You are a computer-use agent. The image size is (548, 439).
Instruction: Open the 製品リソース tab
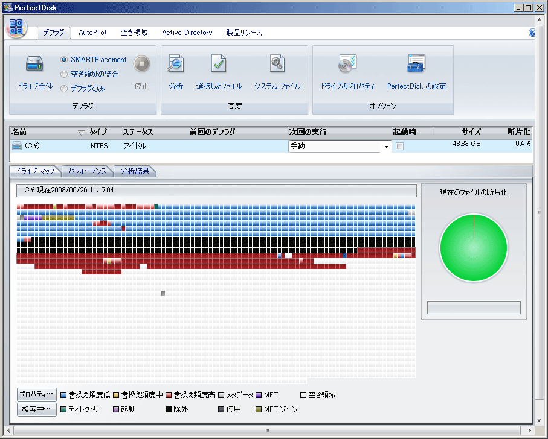[x=244, y=33]
